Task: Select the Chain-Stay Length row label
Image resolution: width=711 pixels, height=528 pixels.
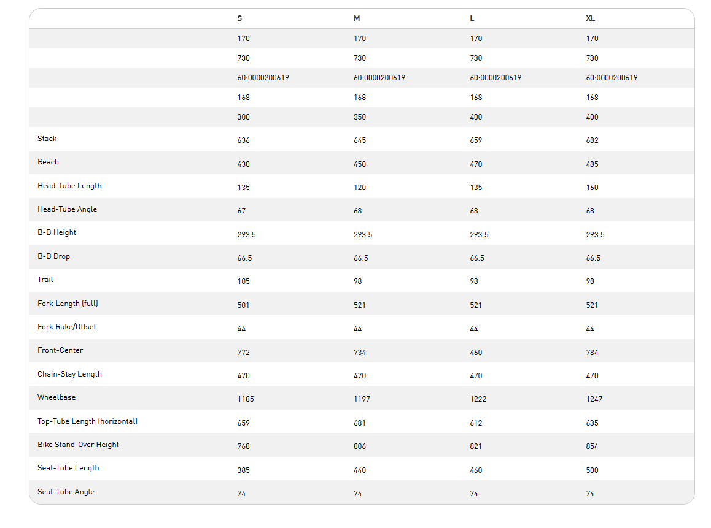Action: tap(69, 374)
